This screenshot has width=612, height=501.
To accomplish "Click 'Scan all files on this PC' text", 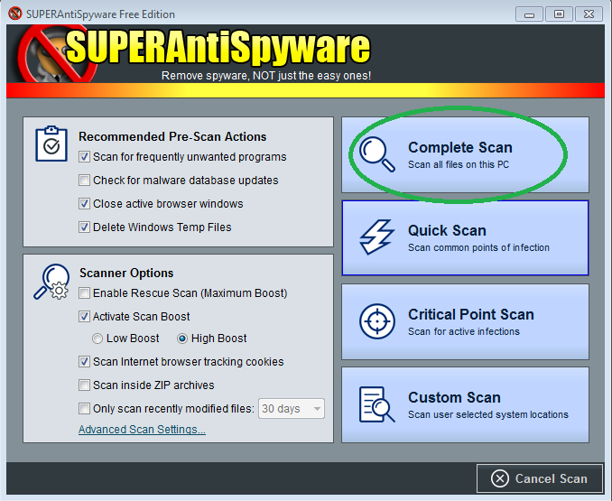I will point(459,164).
